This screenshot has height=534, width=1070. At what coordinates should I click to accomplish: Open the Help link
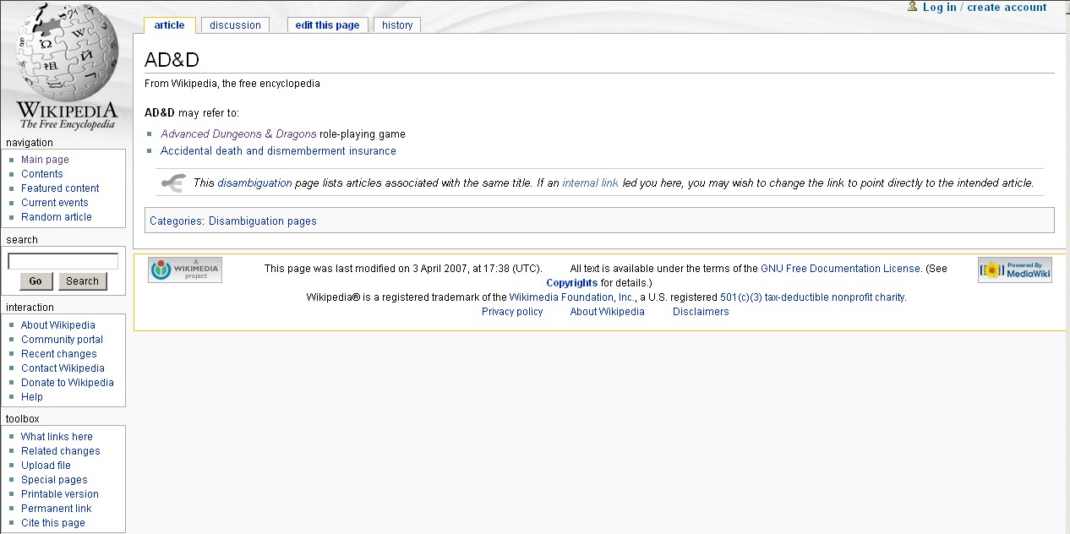pyautogui.click(x=32, y=397)
